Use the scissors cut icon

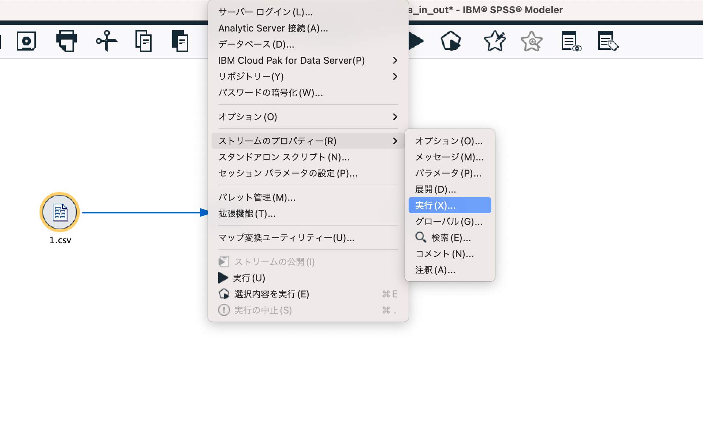pyautogui.click(x=107, y=41)
